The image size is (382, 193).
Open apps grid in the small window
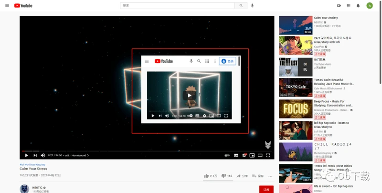coord(207,61)
